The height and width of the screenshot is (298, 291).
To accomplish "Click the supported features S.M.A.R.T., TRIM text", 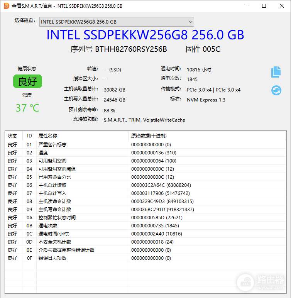I will 144,120.
